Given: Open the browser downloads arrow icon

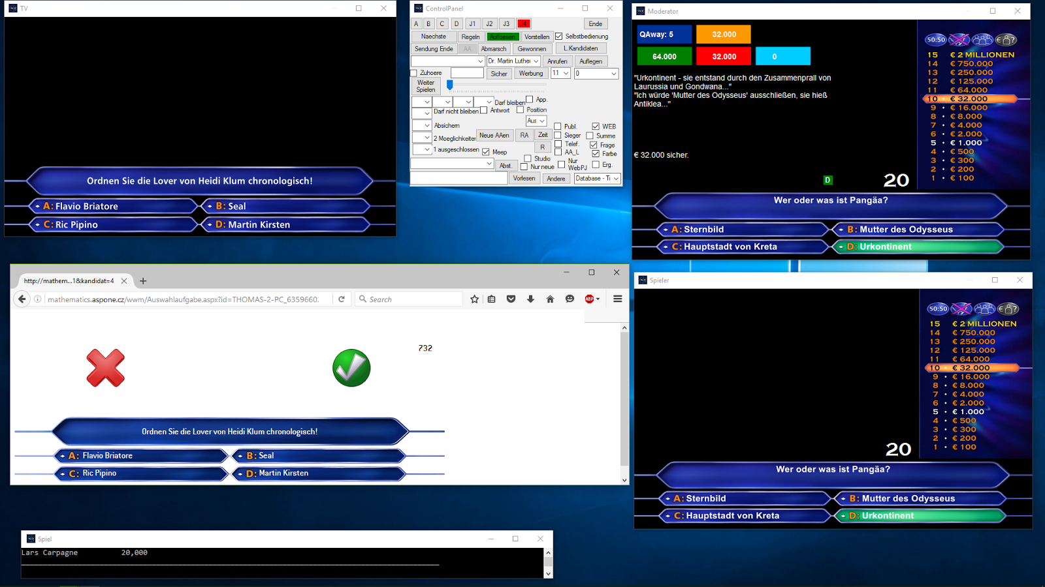Looking at the screenshot, I should (530, 299).
